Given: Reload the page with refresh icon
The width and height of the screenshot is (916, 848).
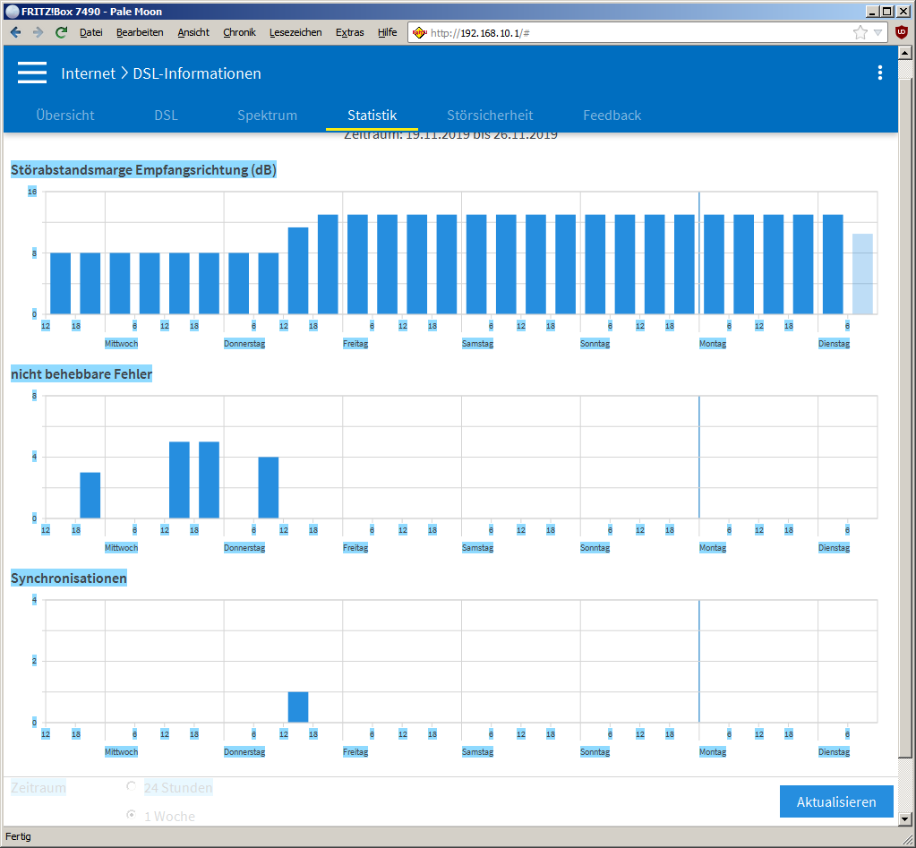Looking at the screenshot, I should pyautogui.click(x=61, y=33).
